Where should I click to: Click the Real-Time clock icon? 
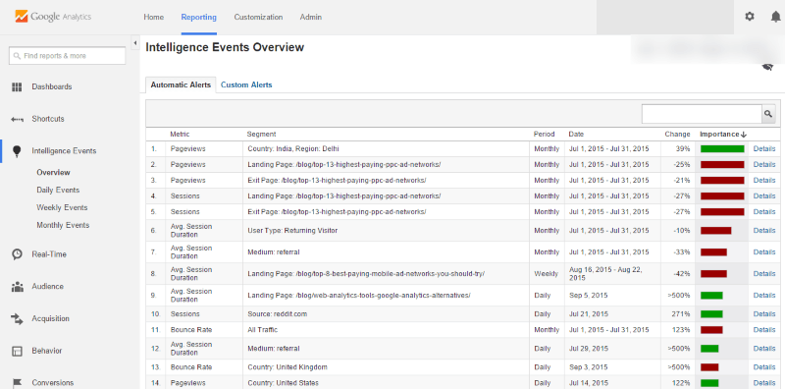click(x=17, y=254)
